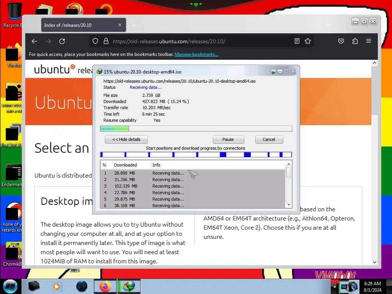
Task: Select connection row 4 with 27.786 MB
Action: [193, 193]
